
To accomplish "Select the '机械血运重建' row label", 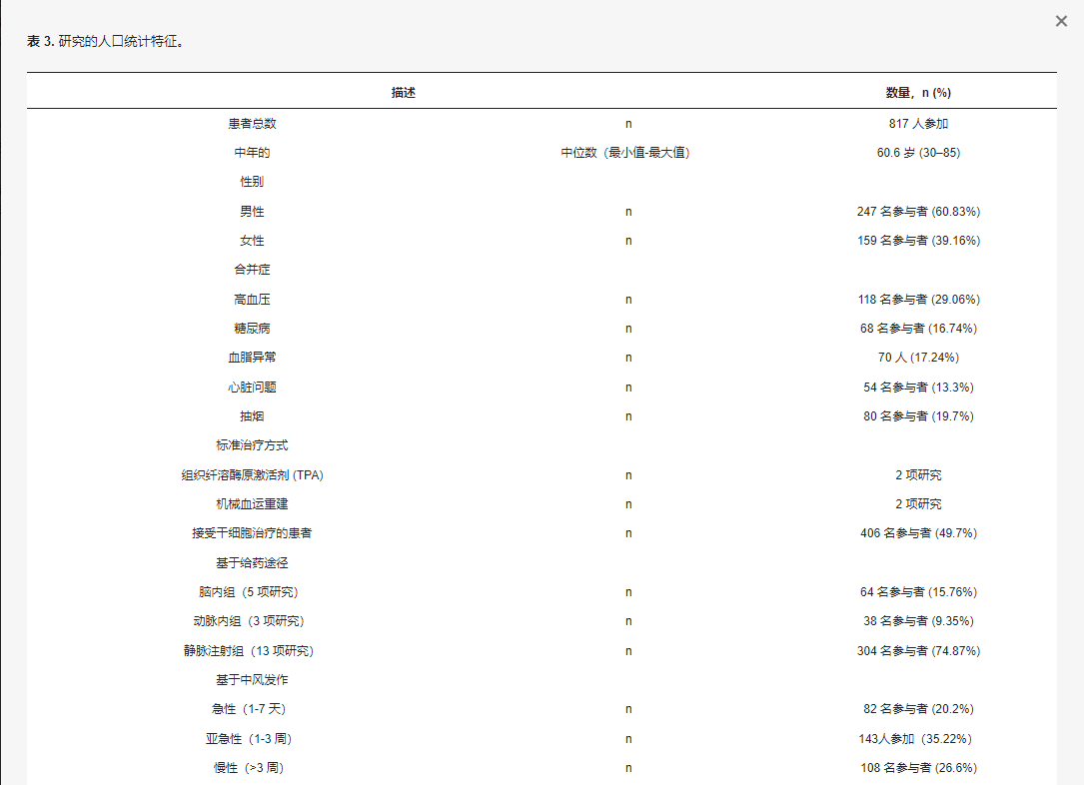I will click(252, 504).
